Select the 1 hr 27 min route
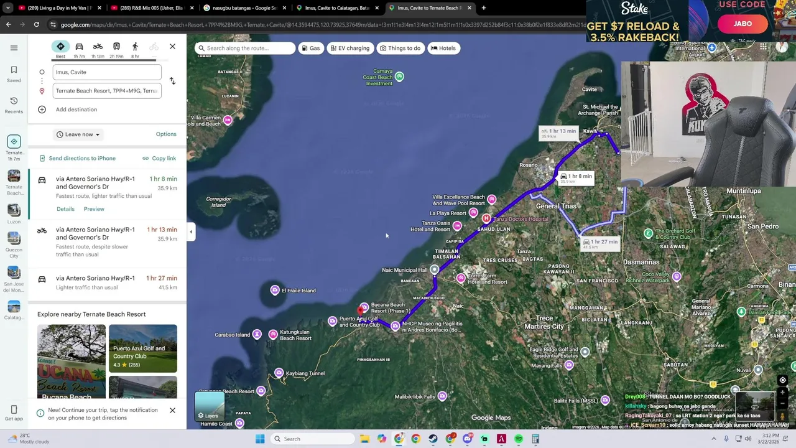This screenshot has height=448, width=796. [x=107, y=282]
